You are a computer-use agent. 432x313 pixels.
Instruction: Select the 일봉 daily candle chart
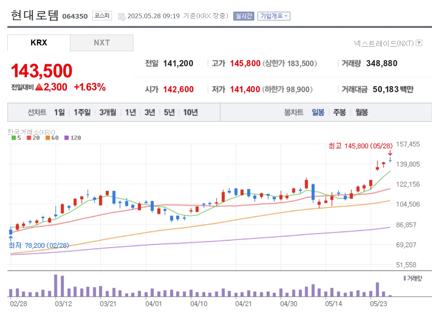(318, 112)
